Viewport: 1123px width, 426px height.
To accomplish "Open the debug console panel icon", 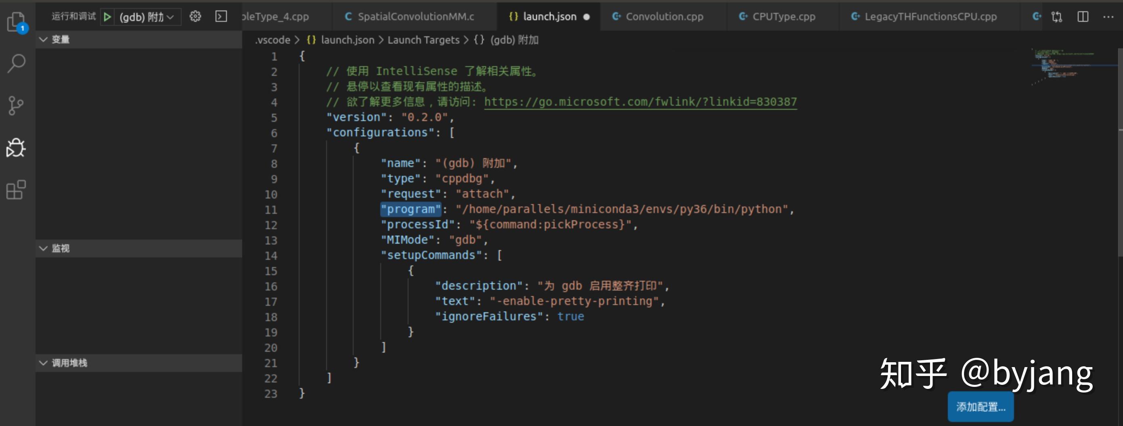I will [x=222, y=16].
